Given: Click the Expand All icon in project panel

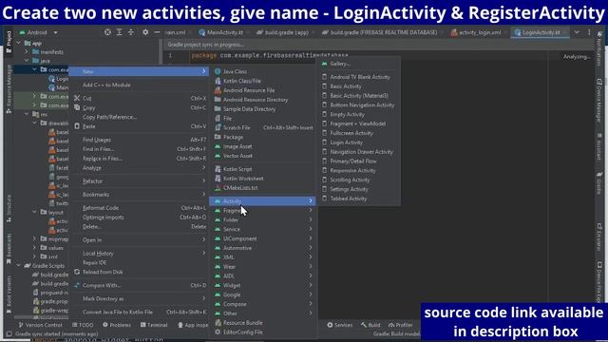Looking at the screenshot, I should pyautogui.click(x=119, y=32).
